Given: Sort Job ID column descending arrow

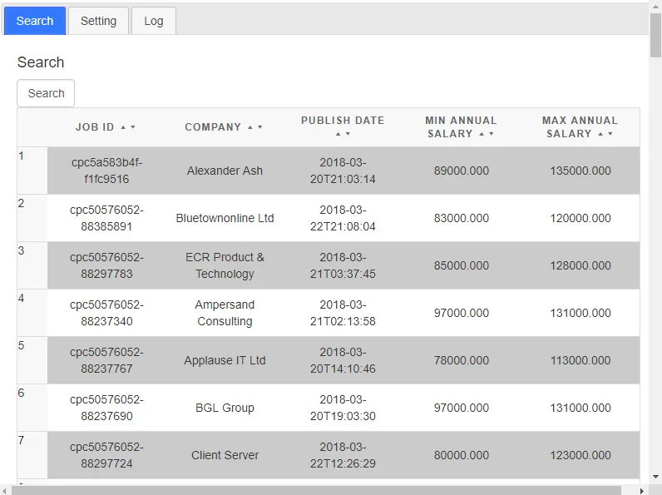Looking at the screenshot, I should (x=133, y=127).
